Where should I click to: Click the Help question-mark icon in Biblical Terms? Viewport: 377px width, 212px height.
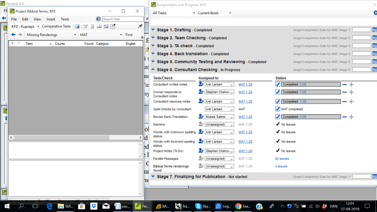98,19
